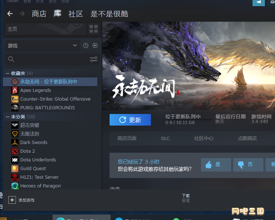The width and height of the screenshot is (275, 220).
Task: Open the 游戏 category dropdown
Action: pos(42,46)
